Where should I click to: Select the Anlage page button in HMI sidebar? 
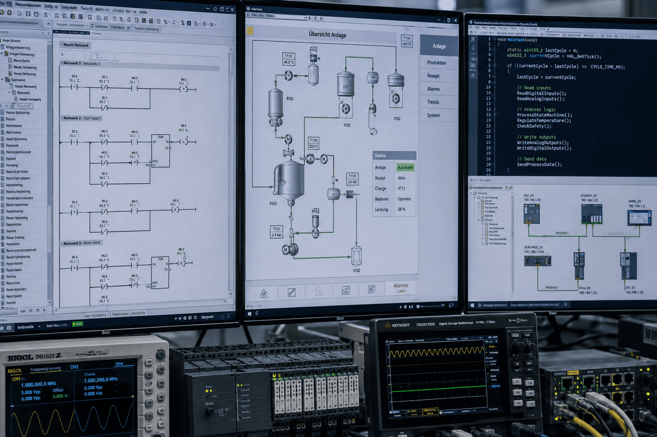pyautogui.click(x=439, y=46)
